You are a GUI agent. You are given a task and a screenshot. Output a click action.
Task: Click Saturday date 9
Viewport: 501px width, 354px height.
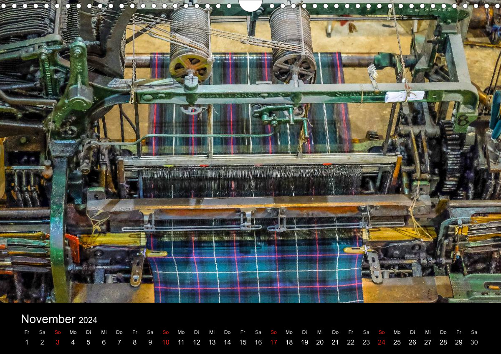click(150, 342)
